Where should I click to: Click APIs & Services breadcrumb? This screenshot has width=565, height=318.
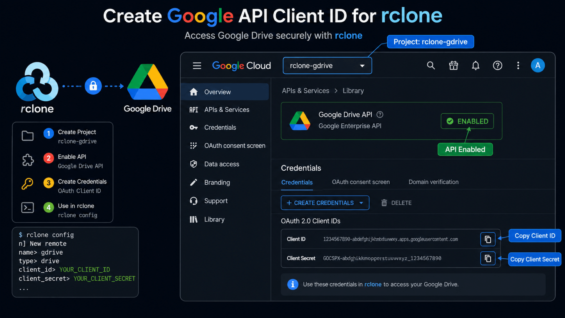[x=305, y=91]
